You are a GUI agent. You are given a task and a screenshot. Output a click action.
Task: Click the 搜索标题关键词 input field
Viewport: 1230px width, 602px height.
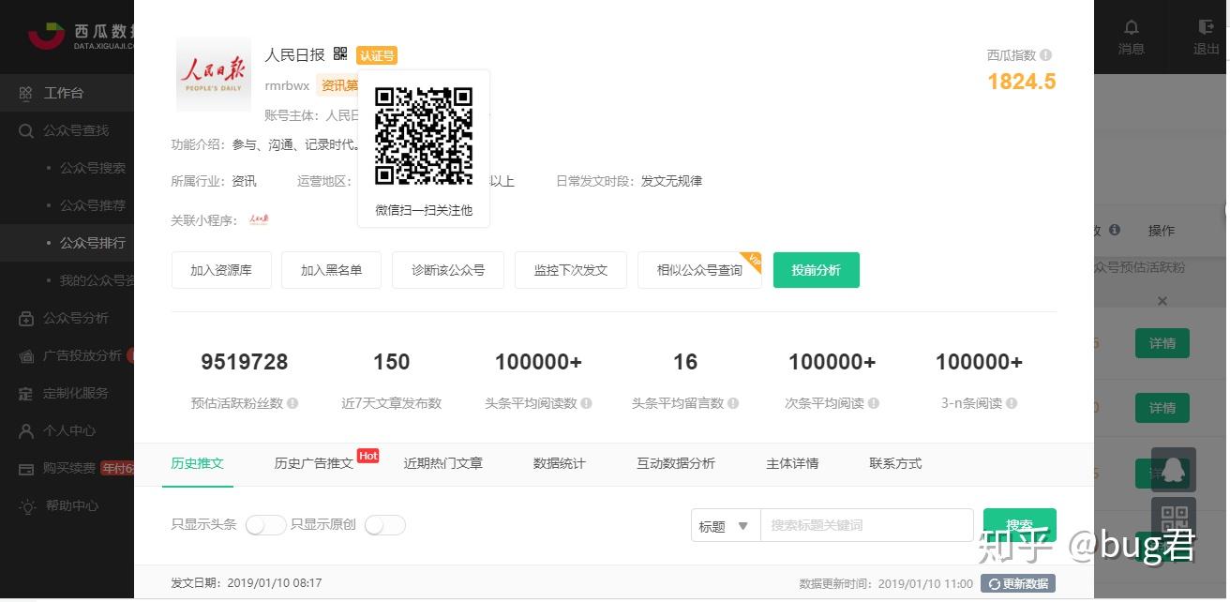coord(867,526)
